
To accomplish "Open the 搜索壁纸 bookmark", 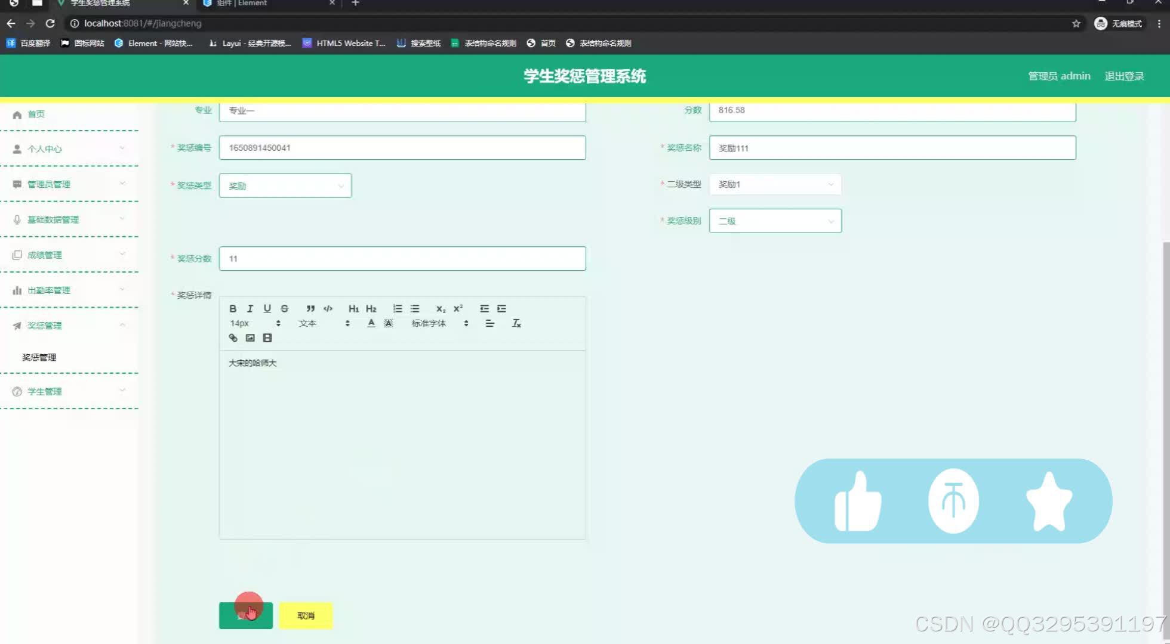I will click(x=418, y=43).
